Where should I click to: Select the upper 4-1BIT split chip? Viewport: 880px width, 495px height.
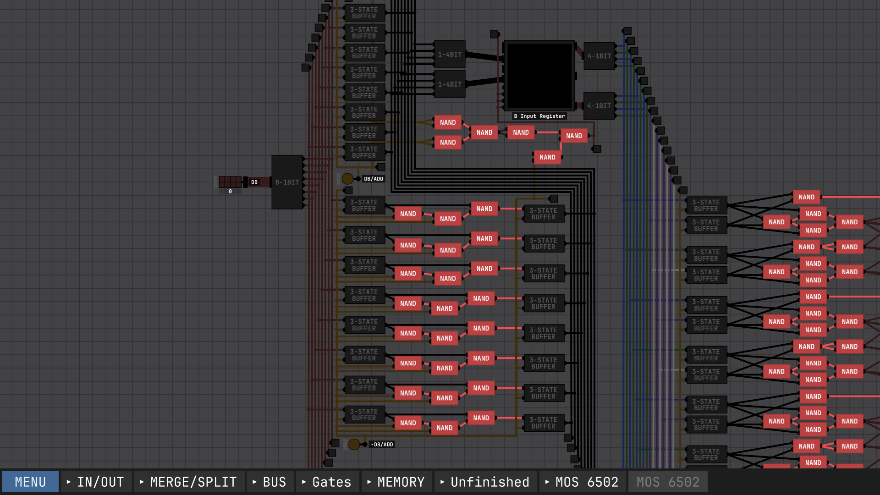tap(599, 56)
